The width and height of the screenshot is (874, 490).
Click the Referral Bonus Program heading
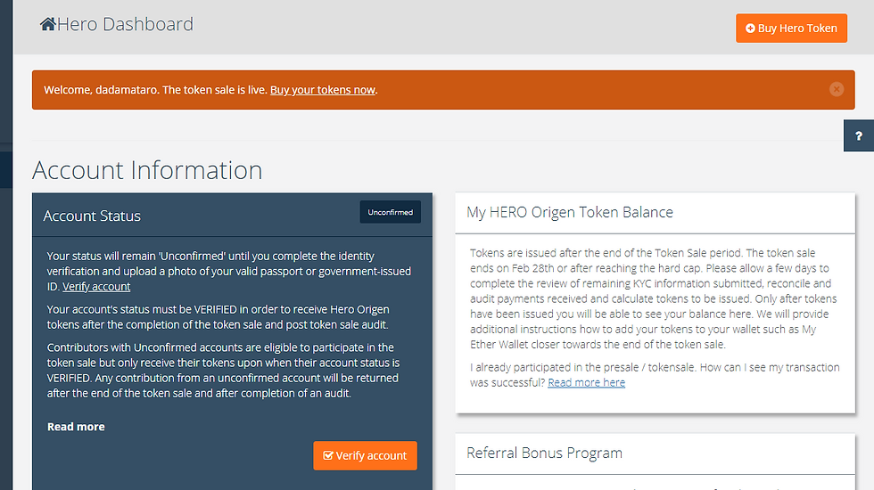pyautogui.click(x=544, y=453)
